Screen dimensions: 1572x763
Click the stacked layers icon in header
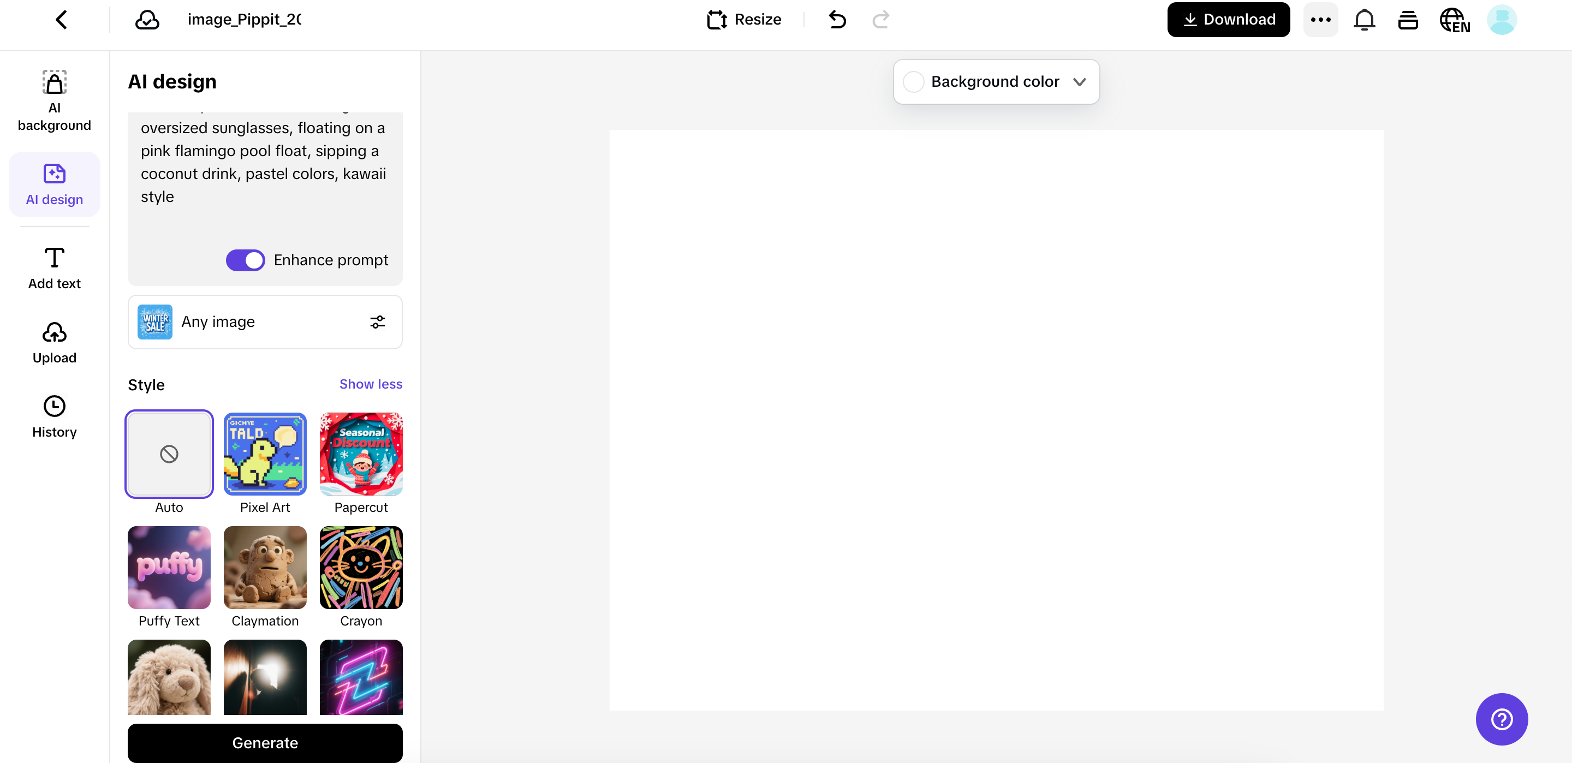pos(1408,20)
